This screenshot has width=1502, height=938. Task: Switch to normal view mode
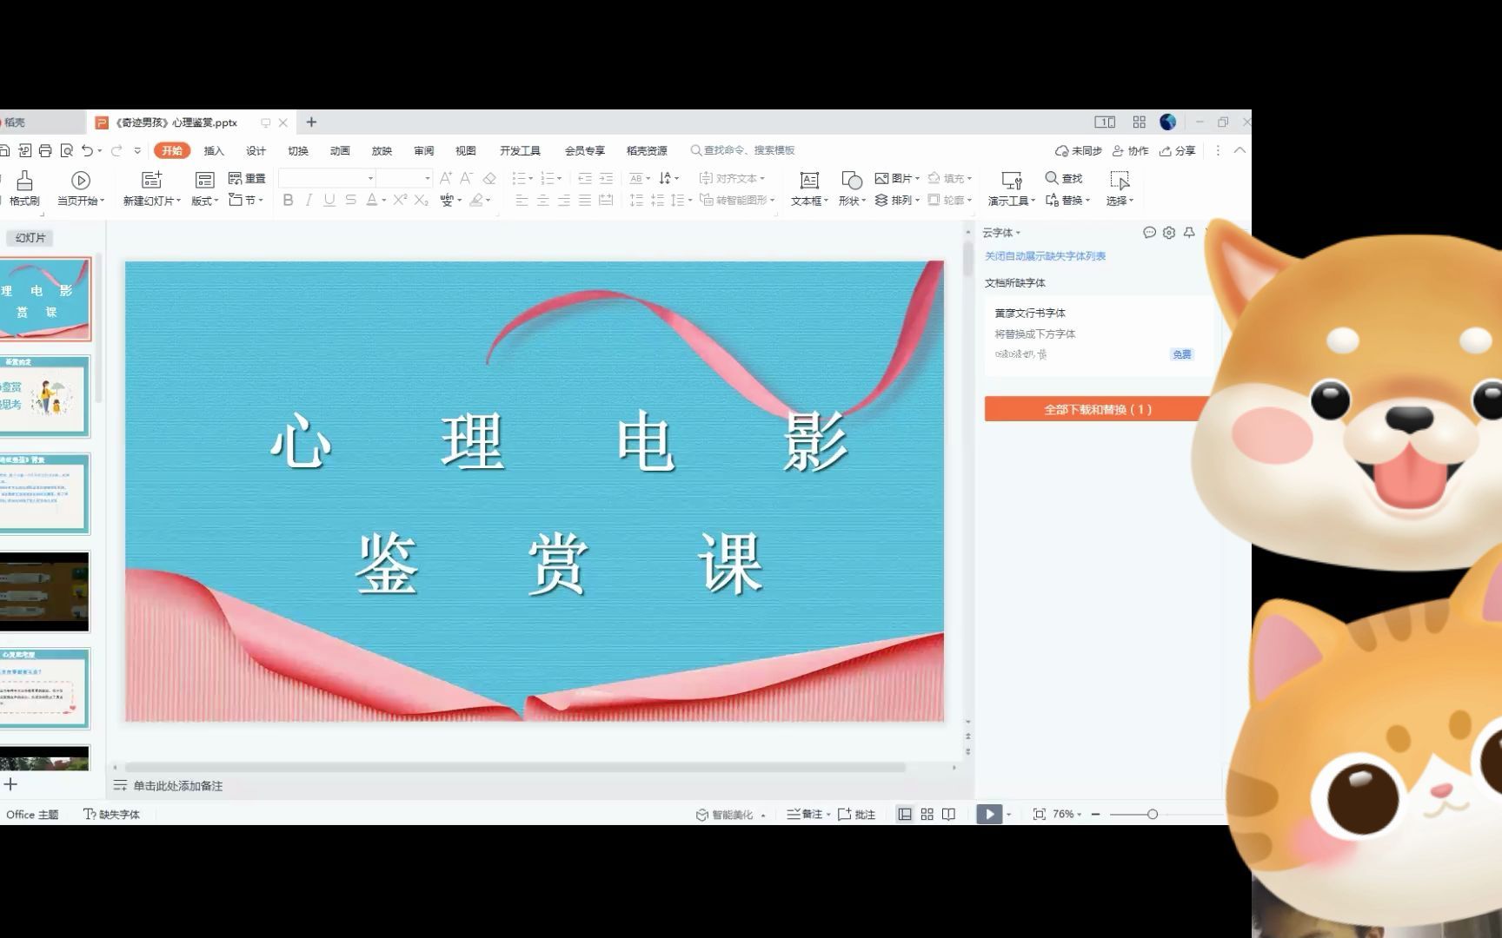coord(905,814)
